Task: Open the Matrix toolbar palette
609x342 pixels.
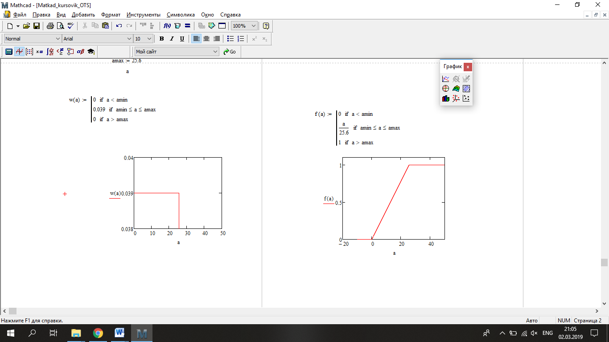Action: coord(29,52)
